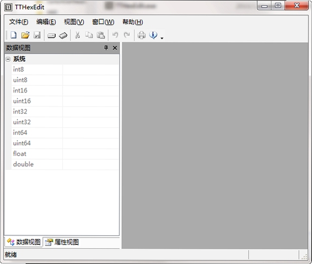The width and height of the screenshot is (312, 264).
Task: Click the Paste clipboard icon
Action: click(101, 35)
